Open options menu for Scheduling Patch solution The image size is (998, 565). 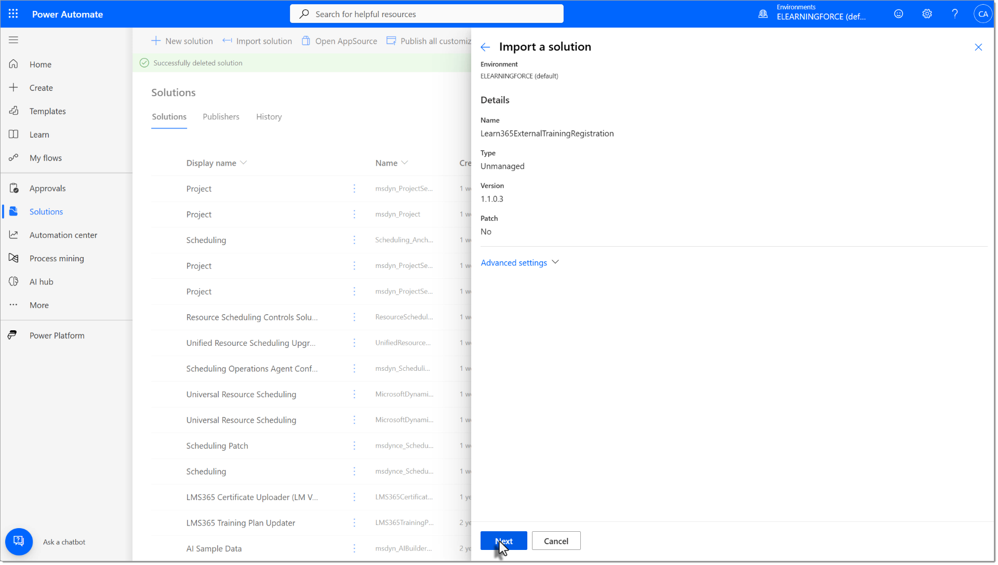(354, 446)
